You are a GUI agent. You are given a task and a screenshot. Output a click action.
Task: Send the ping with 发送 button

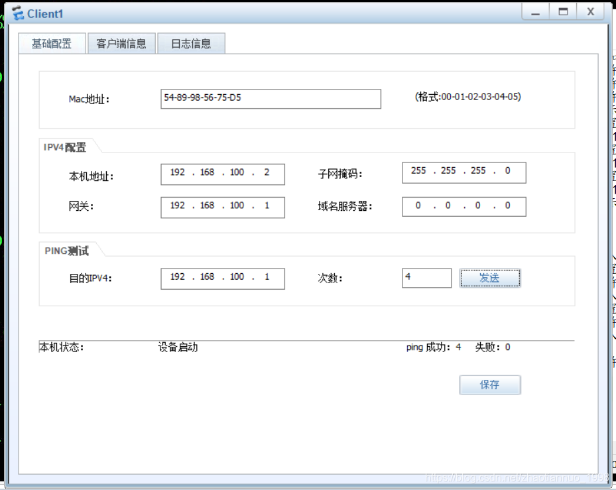click(x=490, y=278)
